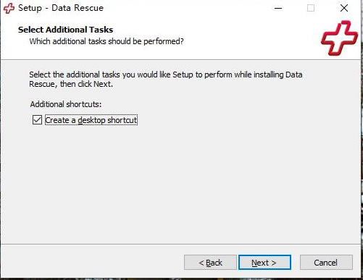This screenshot has height=280, width=363.
Task: Click the word 'Next' in instruction text
Action: 102,84
